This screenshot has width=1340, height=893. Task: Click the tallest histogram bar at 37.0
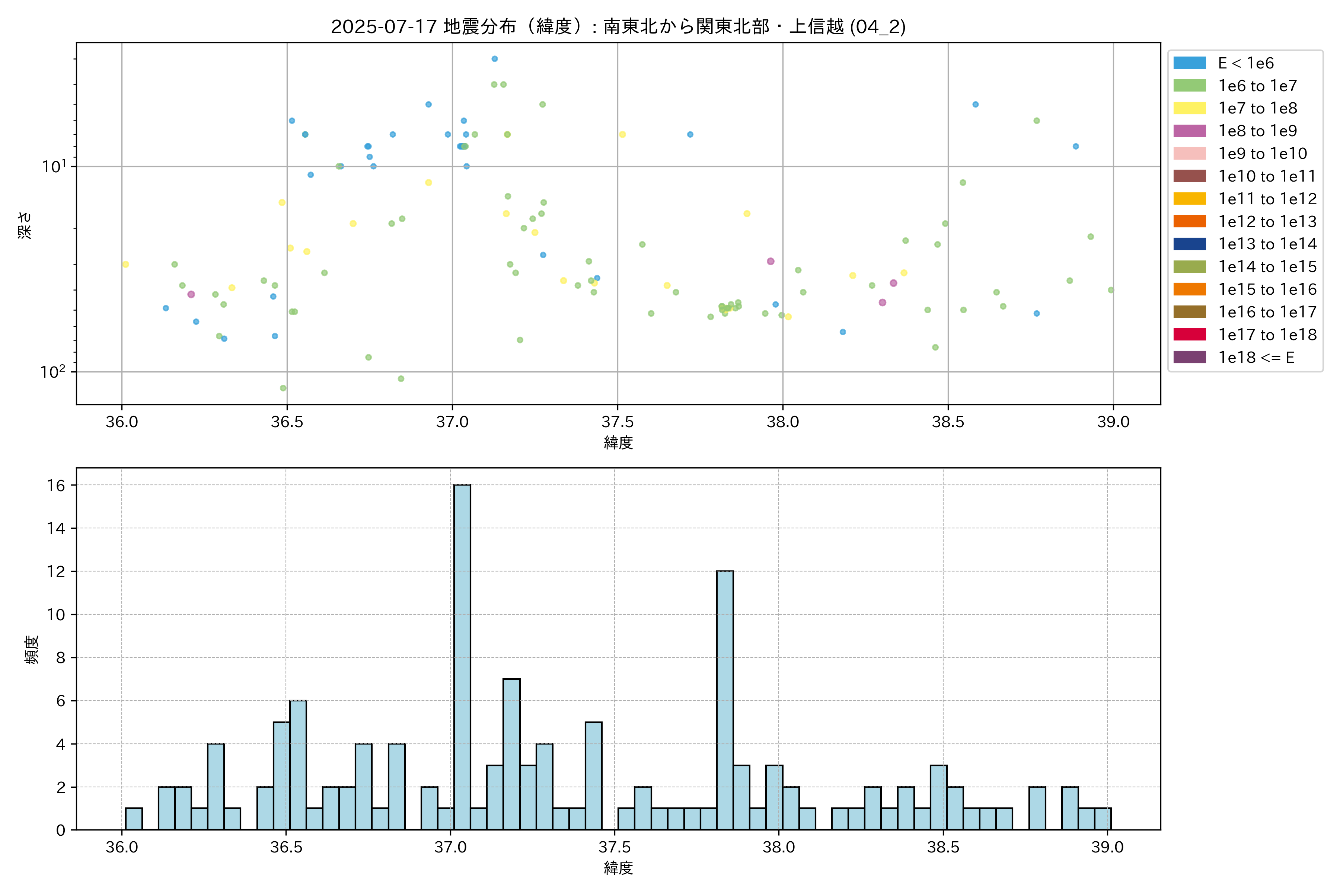[462, 657]
